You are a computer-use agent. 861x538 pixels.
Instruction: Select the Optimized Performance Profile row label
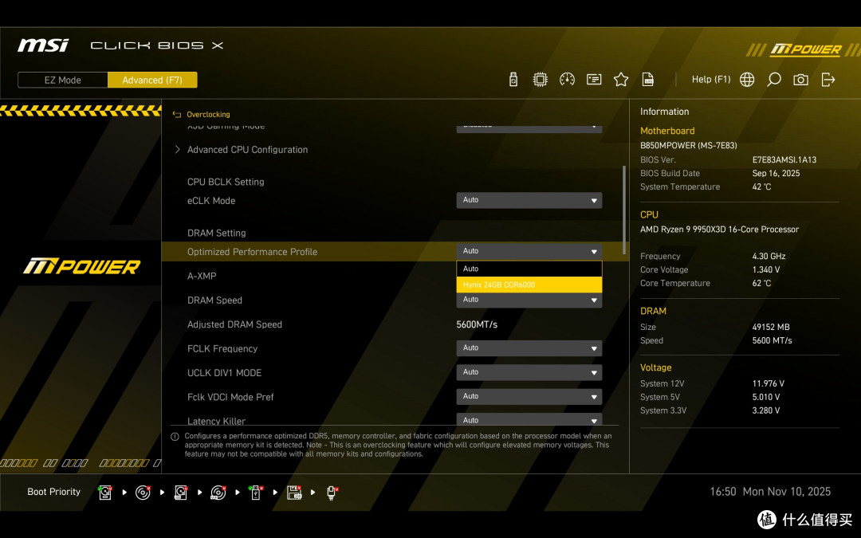point(252,251)
